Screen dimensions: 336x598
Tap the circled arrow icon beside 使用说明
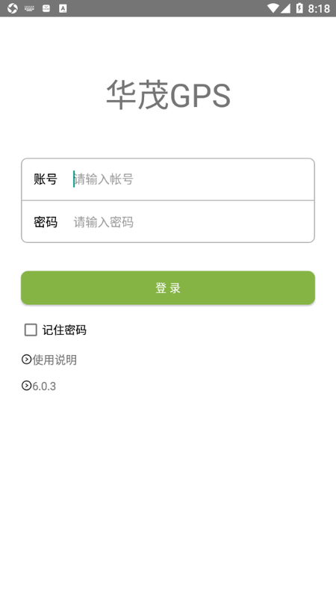pyautogui.click(x=26, y=360)
